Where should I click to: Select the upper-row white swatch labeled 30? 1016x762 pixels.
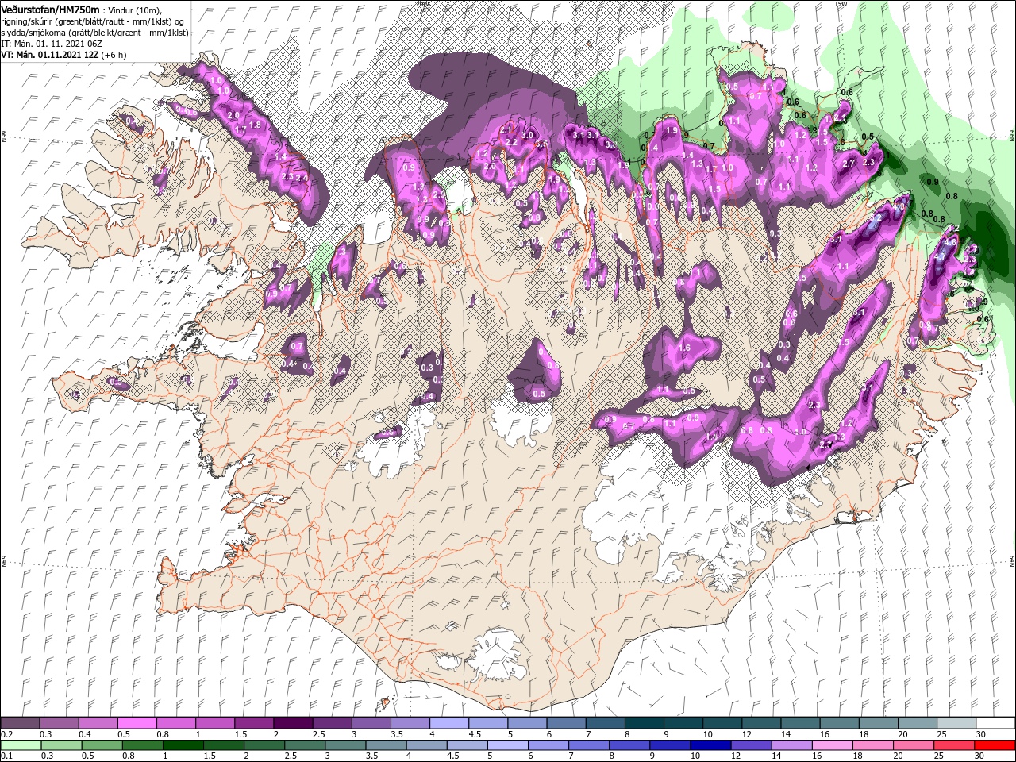click(994, 723)
